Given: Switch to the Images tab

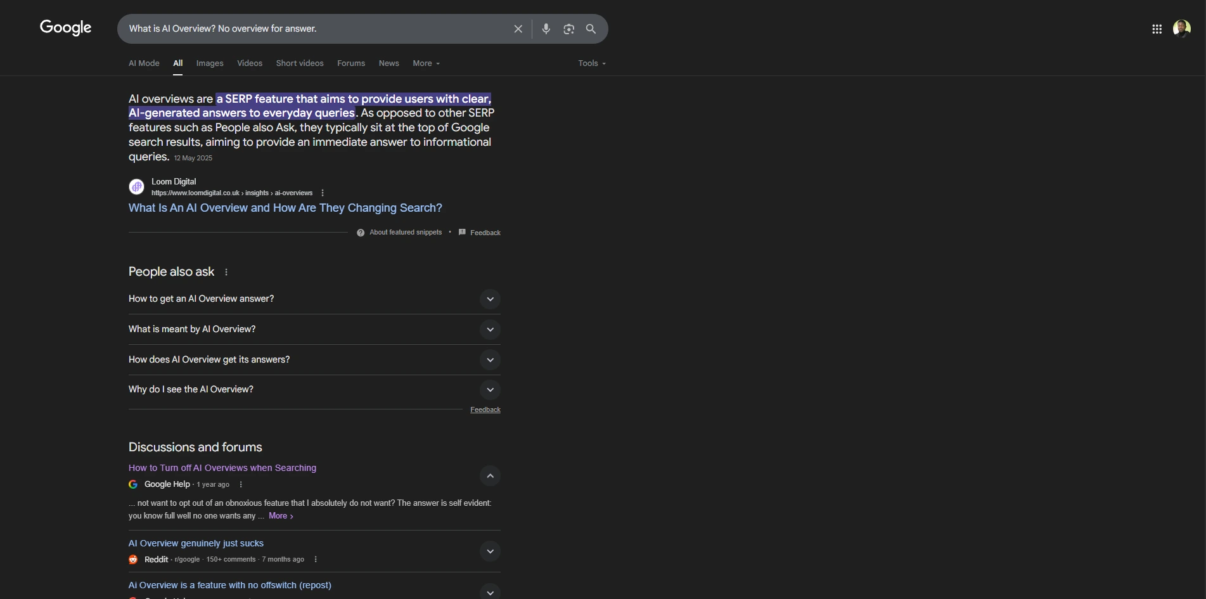Looking at the screenshot, I should 209,63.
